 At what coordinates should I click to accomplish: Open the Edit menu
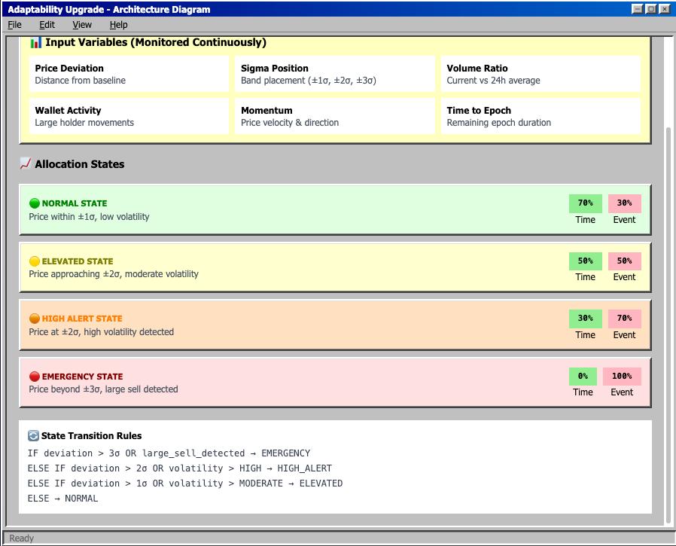pyautogui.click(x=47, y=25)
